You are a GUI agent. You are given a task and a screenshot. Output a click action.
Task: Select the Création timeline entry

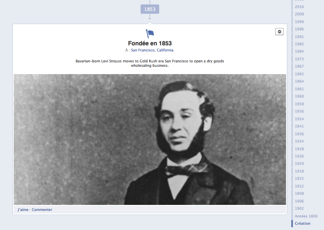point(303,224)
